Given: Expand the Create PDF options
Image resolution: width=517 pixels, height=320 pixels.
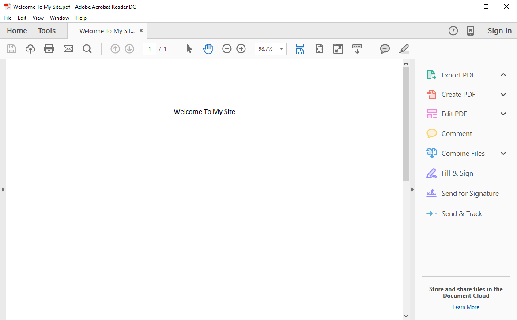Looking at the screenshot, I should (503, 94).
